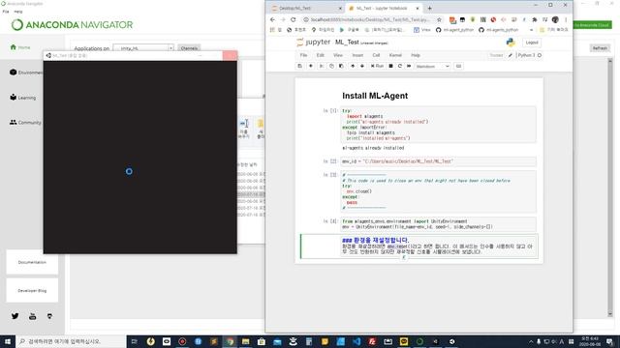Screen dimensions: 620x348
Task: Open a new browser tab
Action: 429,8
